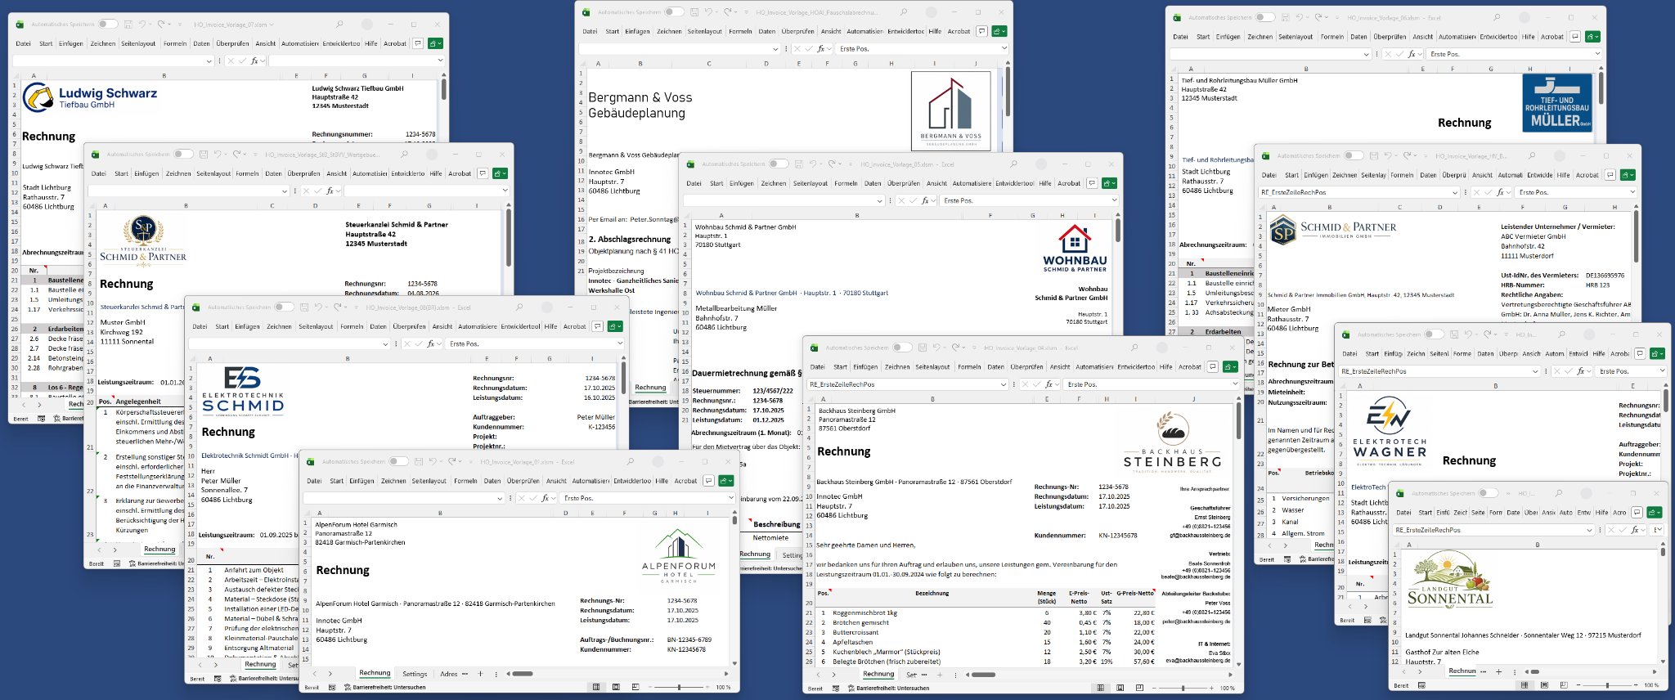The height and width of the screenshot is (700, 1675).
Task: Open comments icon in Elektrotechnik Schmid window
Action: 598,326
